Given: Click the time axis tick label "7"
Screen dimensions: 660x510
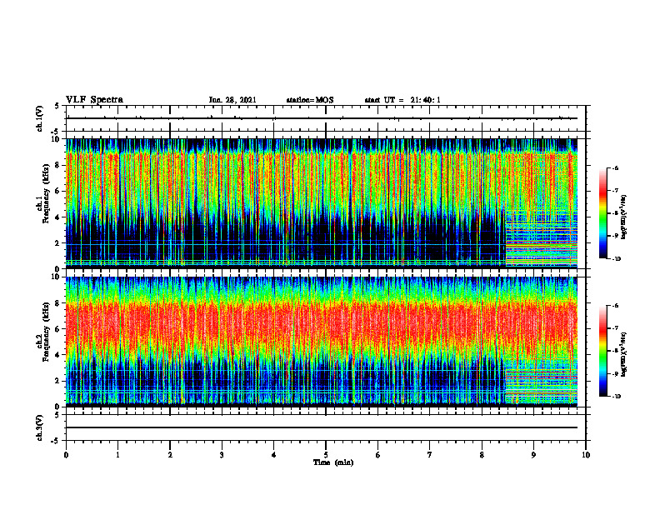Looking at the screenshot, I should coord(430,455).
